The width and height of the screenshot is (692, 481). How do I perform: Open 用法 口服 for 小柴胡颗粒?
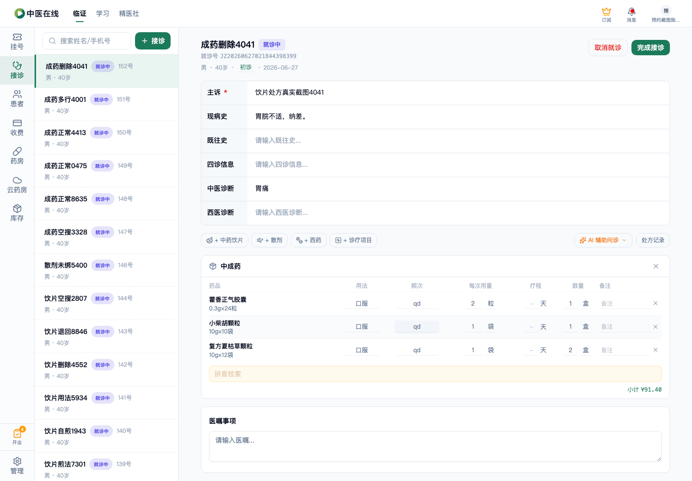[362, 327]
